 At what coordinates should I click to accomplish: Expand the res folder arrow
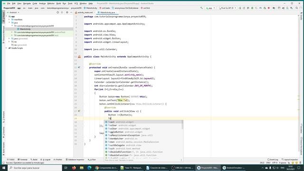[9, 42]
